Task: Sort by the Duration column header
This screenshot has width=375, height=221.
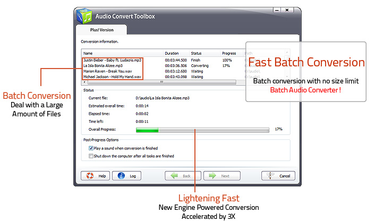Action: [x=176, y=53]
